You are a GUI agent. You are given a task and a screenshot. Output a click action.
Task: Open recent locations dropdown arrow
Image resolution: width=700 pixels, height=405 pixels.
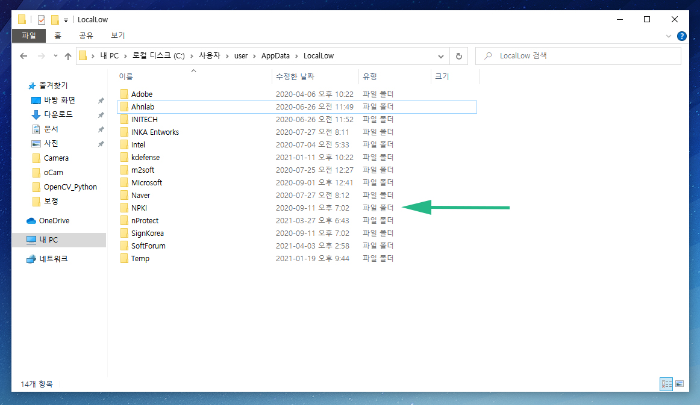click(x=55, y=56)
